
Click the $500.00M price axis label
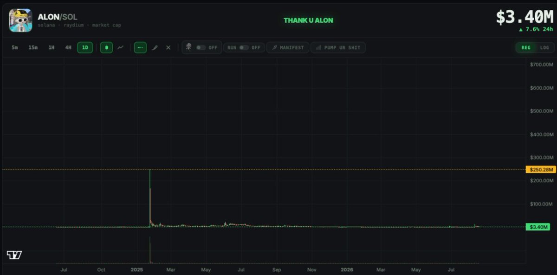(542, 111)
